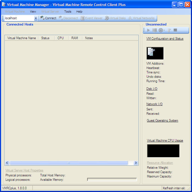The height and width of the screenshot is (192, 192).
Task: Click the Undo disks label
Action: 154,77
